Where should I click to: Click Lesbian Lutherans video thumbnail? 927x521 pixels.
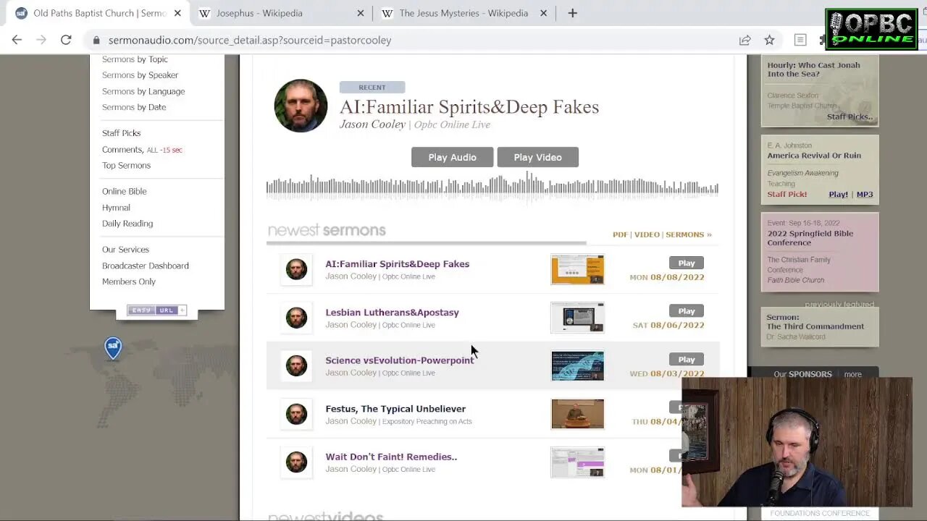pyautogui.click(x=577, y=318)
